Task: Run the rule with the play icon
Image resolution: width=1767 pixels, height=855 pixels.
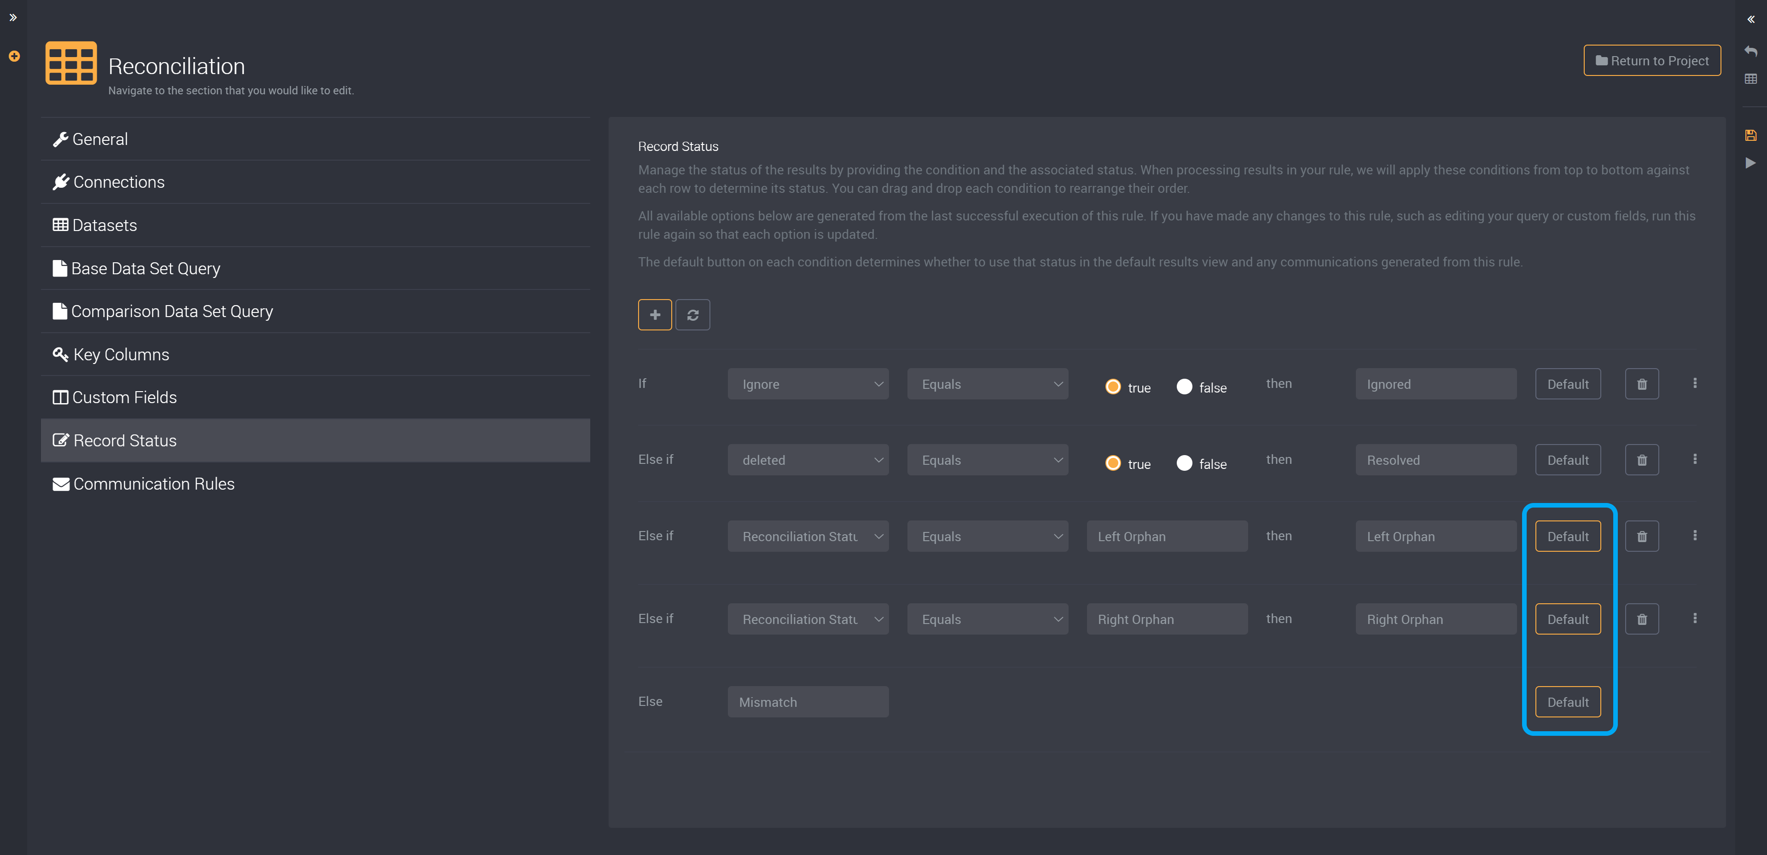Action: (x=1750, y=162)
